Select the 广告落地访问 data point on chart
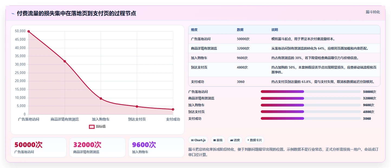The image size is (391, 168). pos(29,31)
